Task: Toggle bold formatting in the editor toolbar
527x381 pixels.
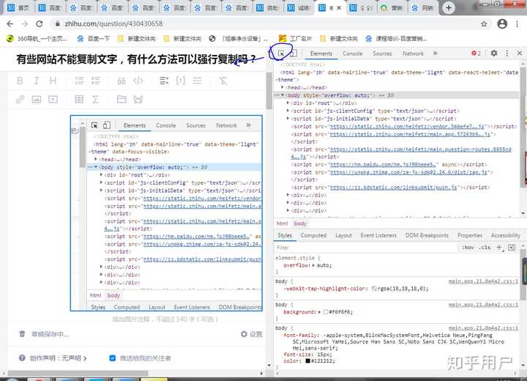Action: (20, 81)
